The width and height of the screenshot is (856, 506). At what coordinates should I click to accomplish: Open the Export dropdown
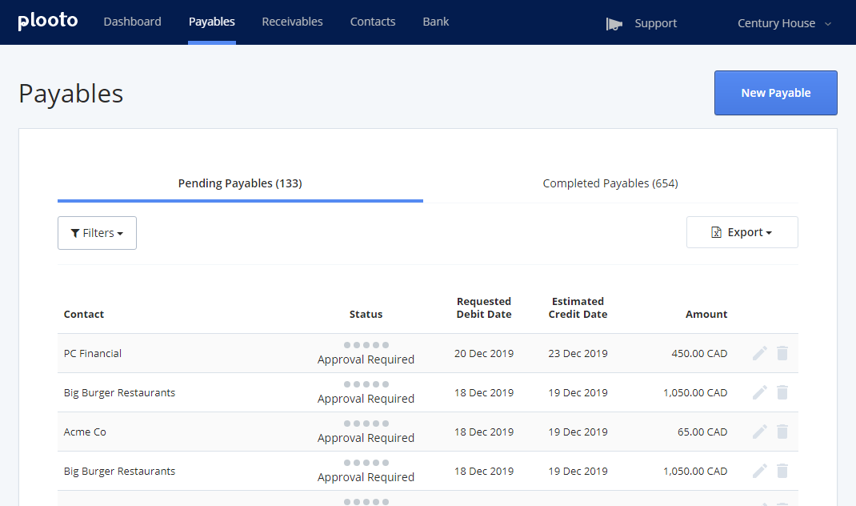pos(742,232)
